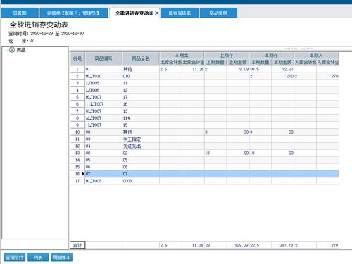Close the 全能进销存变动表 tab with its X
Viewport: 352px width, 264px height.
click(157, 13)
